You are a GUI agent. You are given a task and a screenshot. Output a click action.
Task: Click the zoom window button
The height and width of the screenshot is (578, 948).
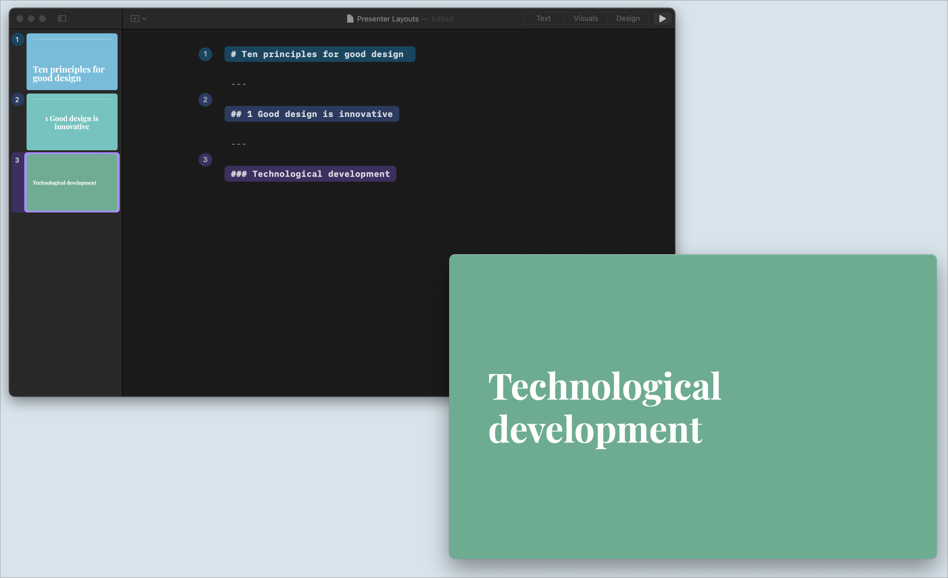[42, 18]
